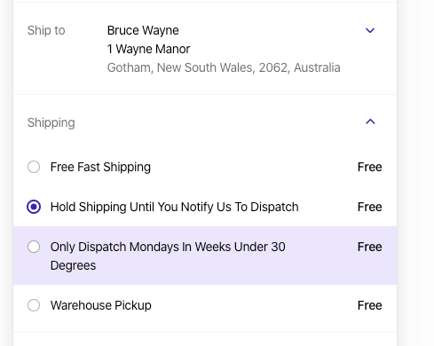Screen dimensions: 434x346
Task: Click Free price beside Warehouse Pickup
Action: [x=370, y=305]
